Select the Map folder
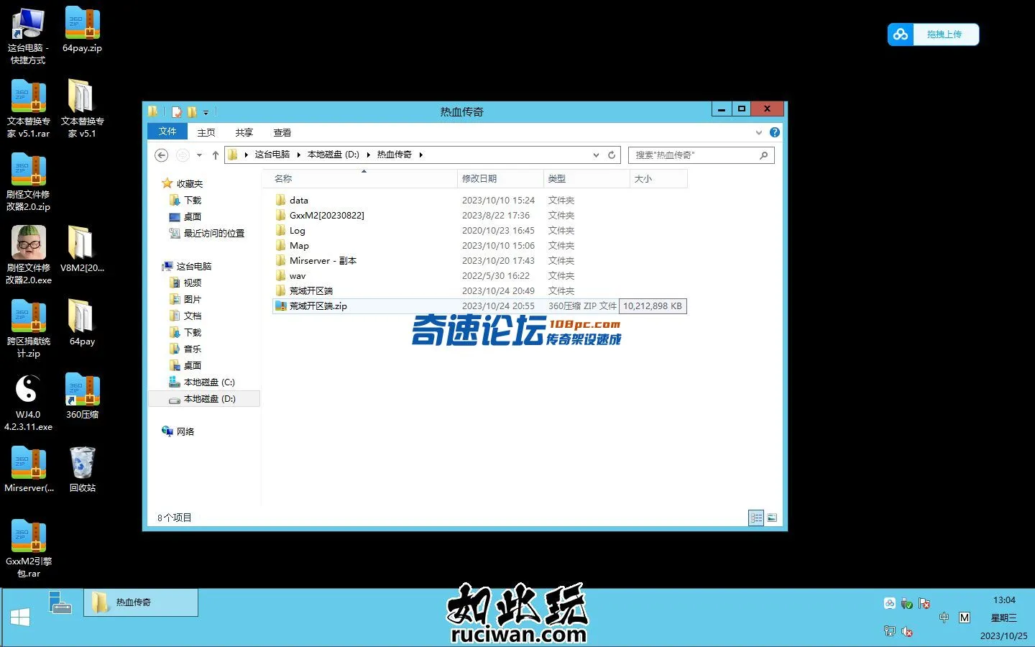1035x647 pixels. (479, 246)
